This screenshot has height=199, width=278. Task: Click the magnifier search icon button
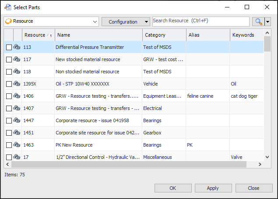tap(257, 21)
